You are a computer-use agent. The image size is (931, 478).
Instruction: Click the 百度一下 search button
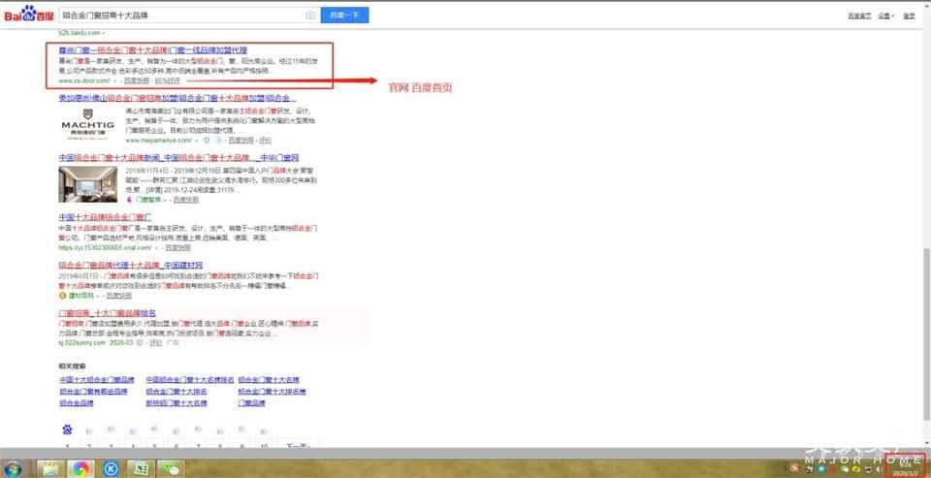[344, 16]
